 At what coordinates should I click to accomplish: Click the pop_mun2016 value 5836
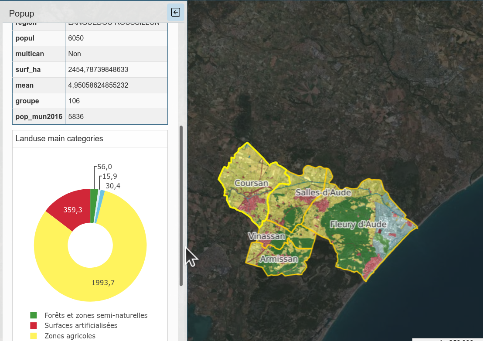pyautogui.click(x=76, y=117)
